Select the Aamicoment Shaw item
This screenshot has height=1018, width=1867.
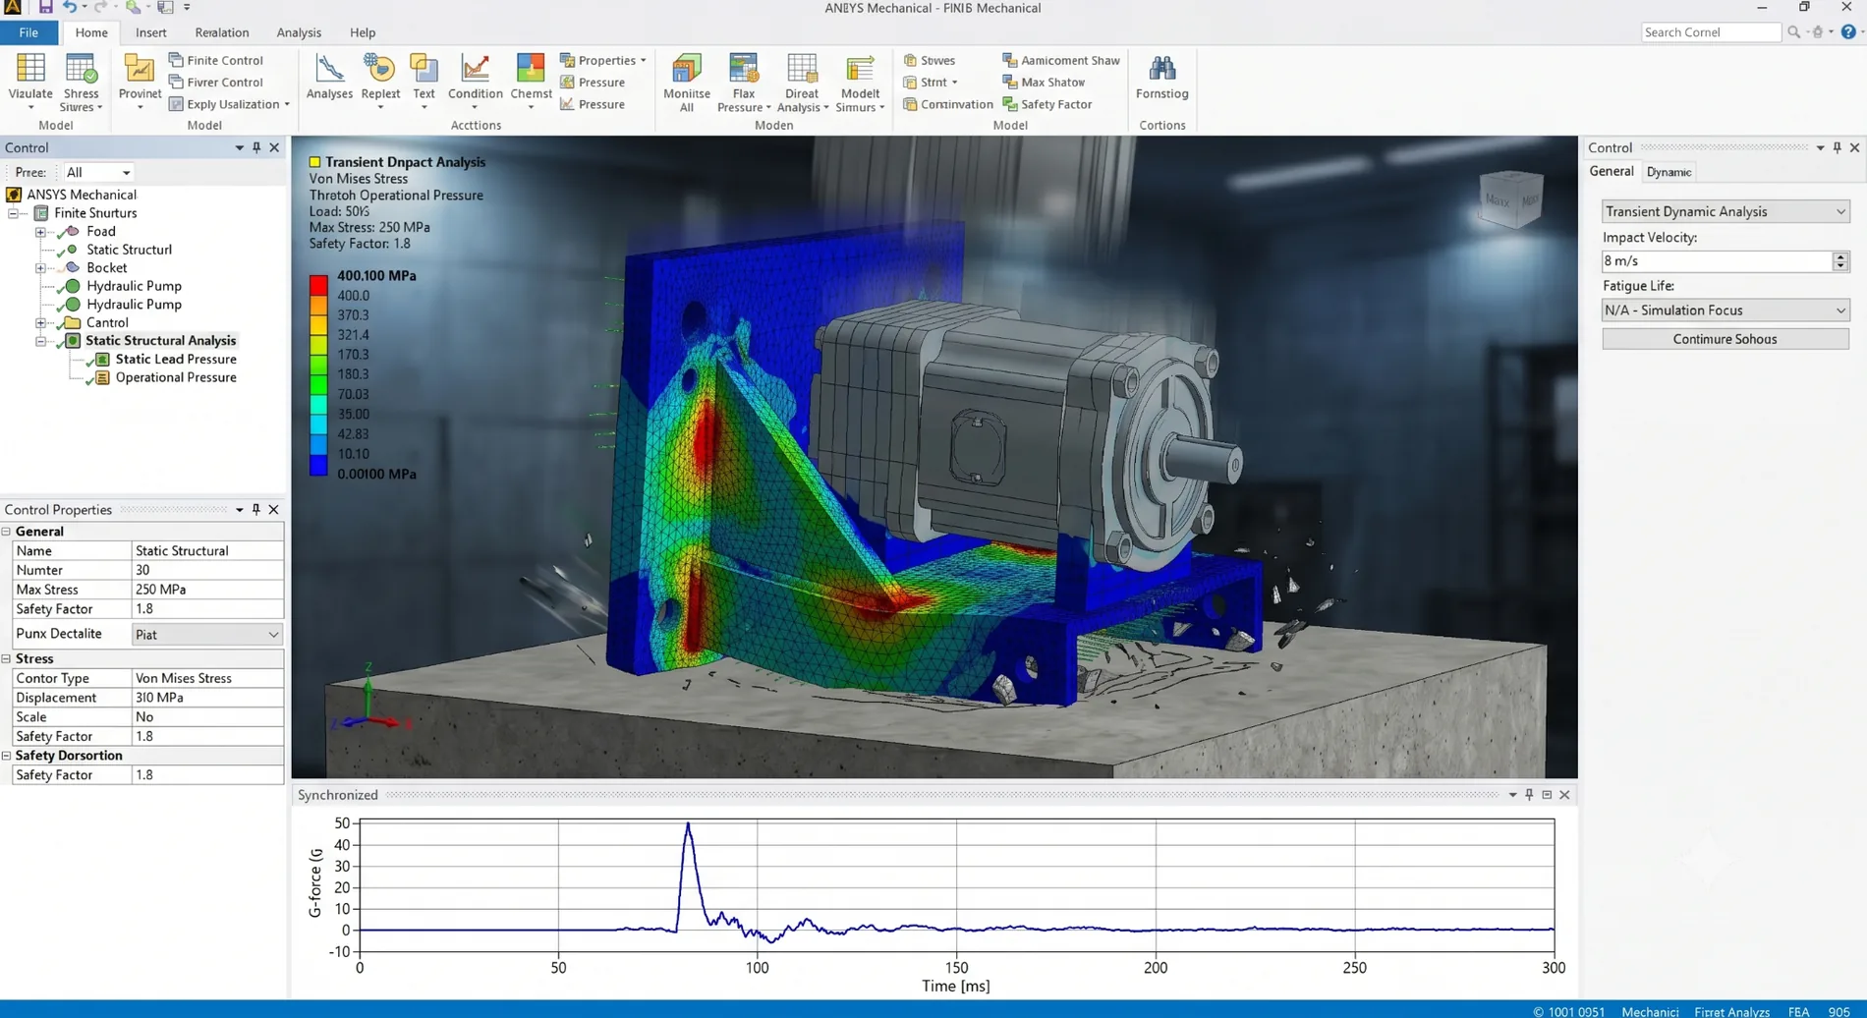[1061, 60]
